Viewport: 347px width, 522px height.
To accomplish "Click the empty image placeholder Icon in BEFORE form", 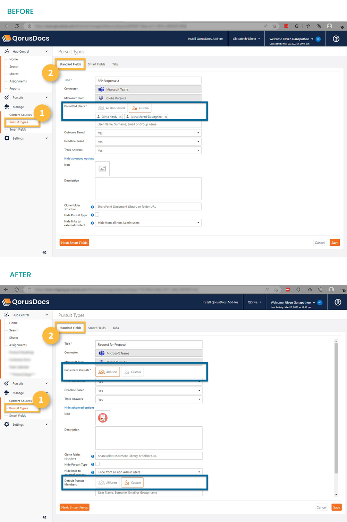I will pyautogui.click(x=102, y=168).
